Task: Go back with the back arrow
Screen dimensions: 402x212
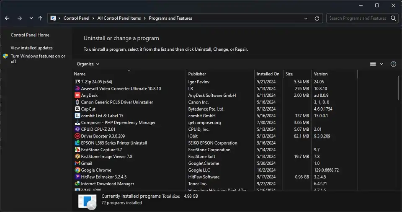Action: pyautogui.click(x=7, y=18)
